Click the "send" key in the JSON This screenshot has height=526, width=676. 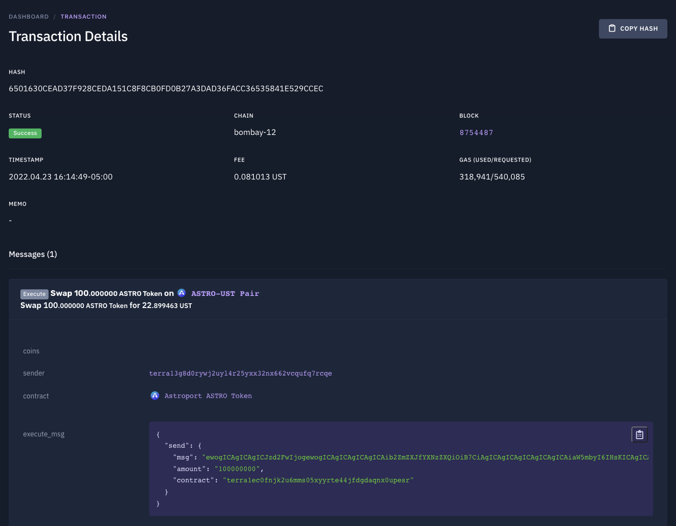coord(177,445)
